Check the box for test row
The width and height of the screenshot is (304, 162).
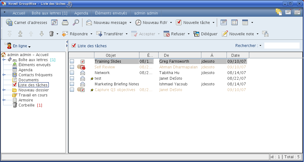click(x=72, y=78)
